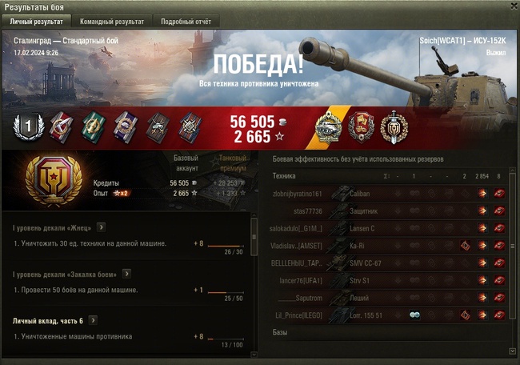Click the purple ribbon award icon

(126, 128)
